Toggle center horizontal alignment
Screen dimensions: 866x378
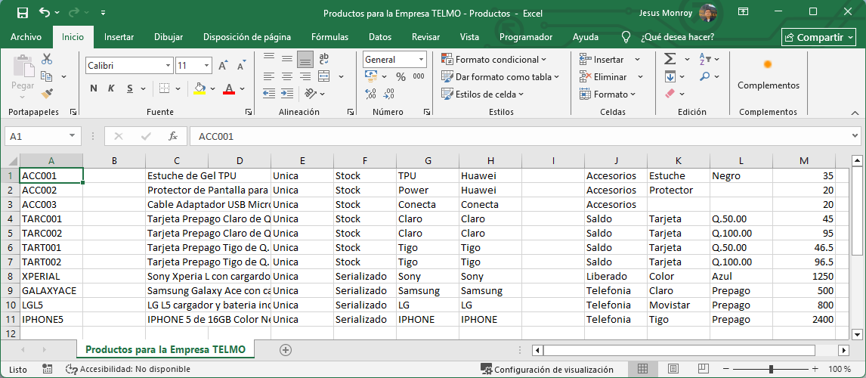(287, 76)
